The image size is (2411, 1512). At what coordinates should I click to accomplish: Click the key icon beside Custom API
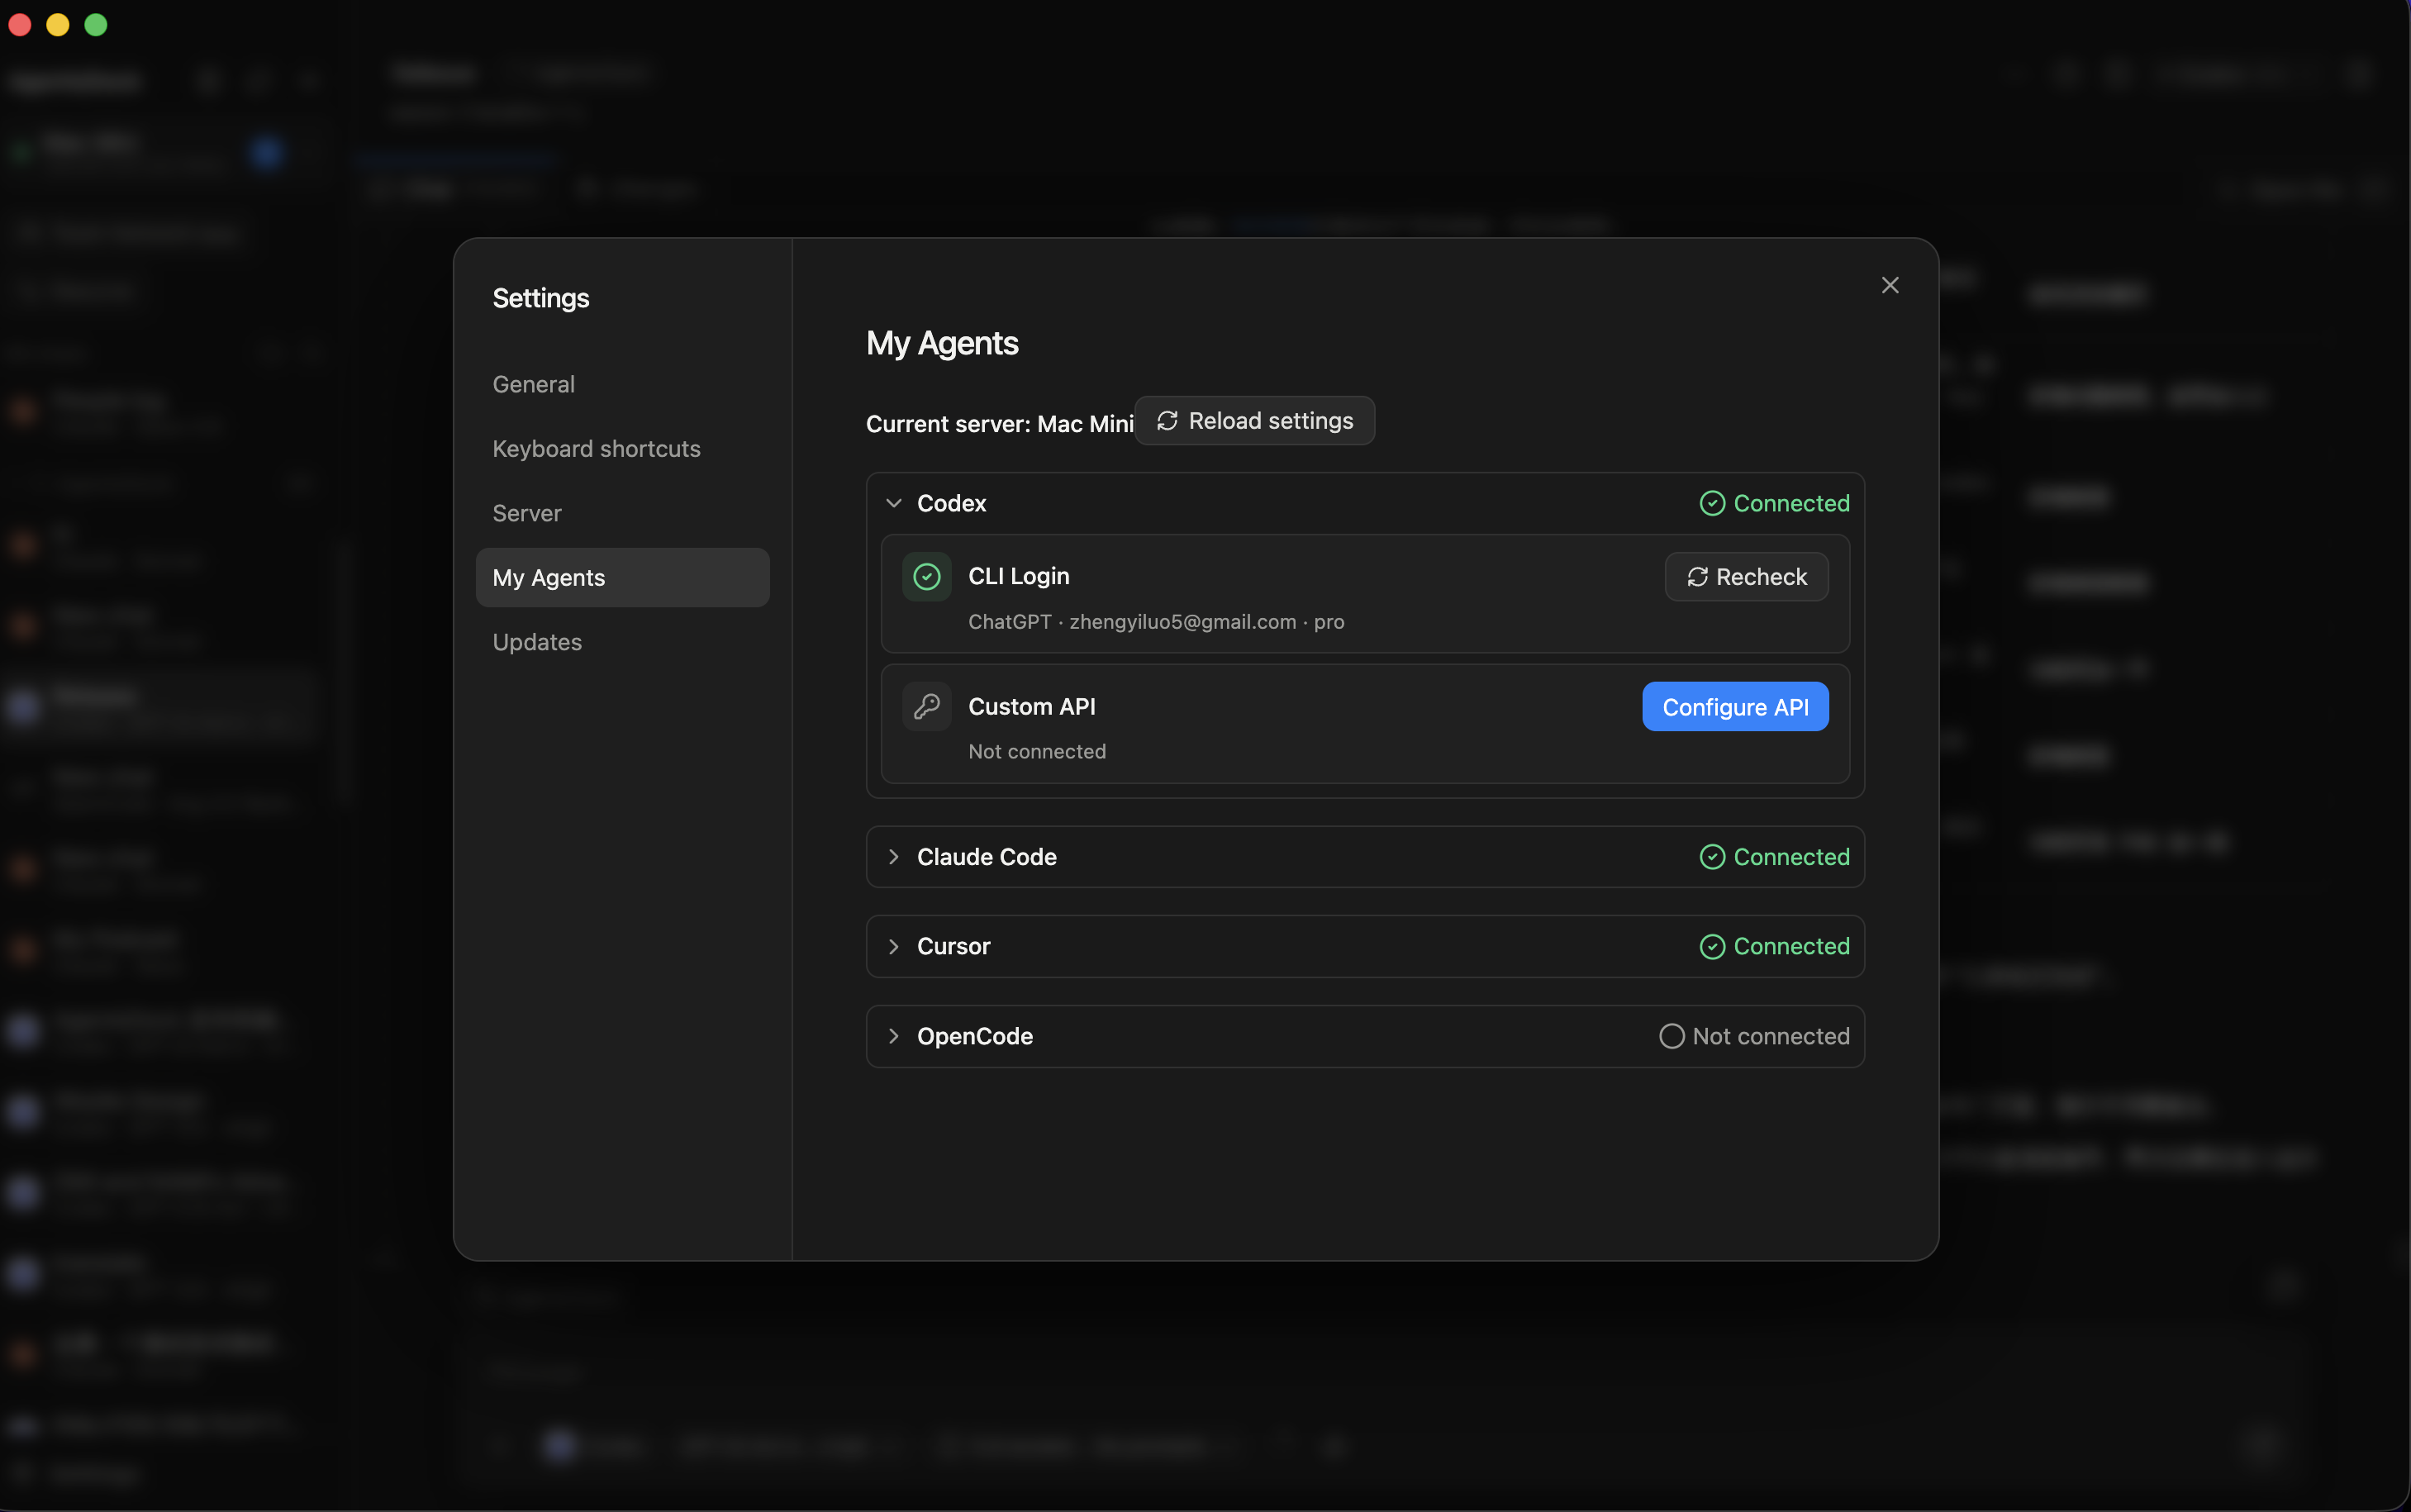click(x=926, y=707)
